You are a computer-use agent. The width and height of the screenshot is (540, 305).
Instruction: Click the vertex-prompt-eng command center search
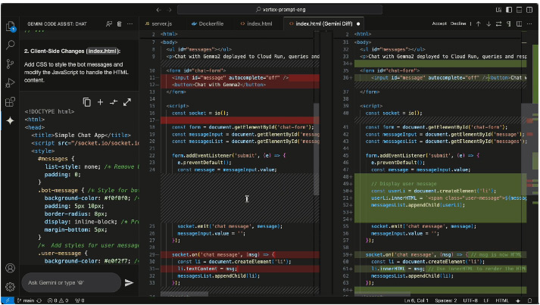tap(279, 10)
